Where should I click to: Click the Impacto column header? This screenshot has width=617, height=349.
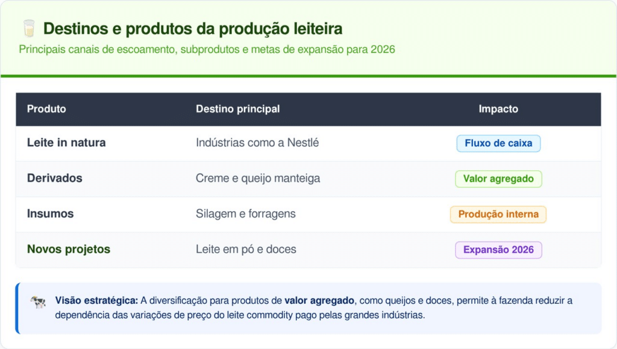click(498, 109)
